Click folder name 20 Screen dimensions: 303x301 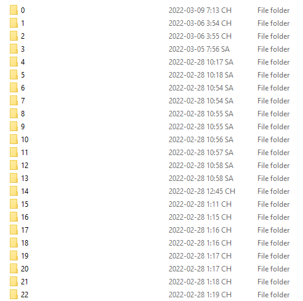(25, 269)
